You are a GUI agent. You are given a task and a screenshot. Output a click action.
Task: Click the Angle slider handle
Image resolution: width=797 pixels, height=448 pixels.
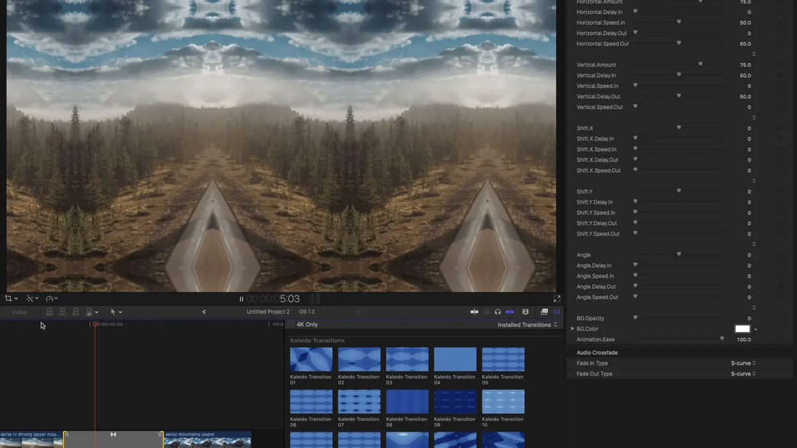pos(679,254)
